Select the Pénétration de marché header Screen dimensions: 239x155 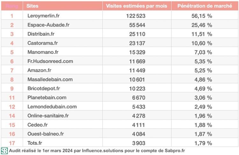205,6
